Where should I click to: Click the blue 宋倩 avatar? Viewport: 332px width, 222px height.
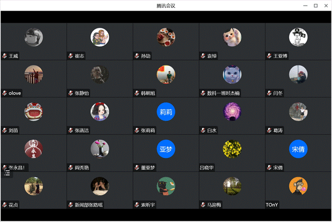[298, 149]
